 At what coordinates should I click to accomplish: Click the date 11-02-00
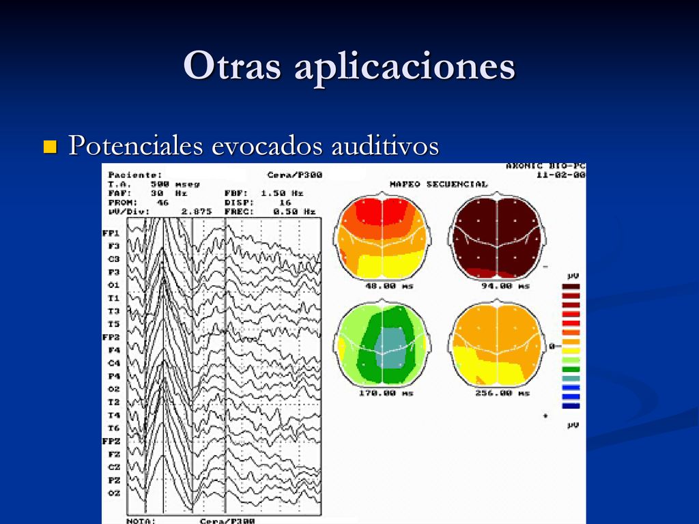(x=561, y=175)
